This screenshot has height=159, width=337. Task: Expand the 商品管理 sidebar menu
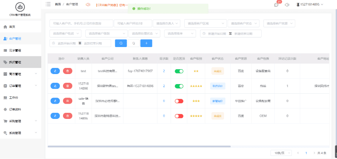tap(21, 74)
